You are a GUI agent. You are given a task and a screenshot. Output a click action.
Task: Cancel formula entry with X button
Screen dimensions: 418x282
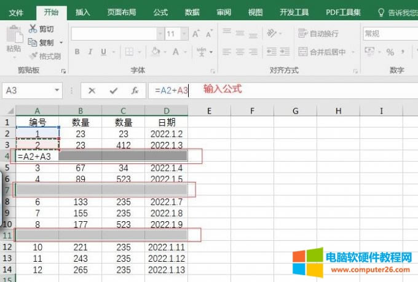click(92, 91)
